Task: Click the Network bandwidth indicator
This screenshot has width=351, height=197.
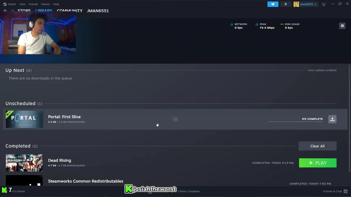Action: [239, 26]
